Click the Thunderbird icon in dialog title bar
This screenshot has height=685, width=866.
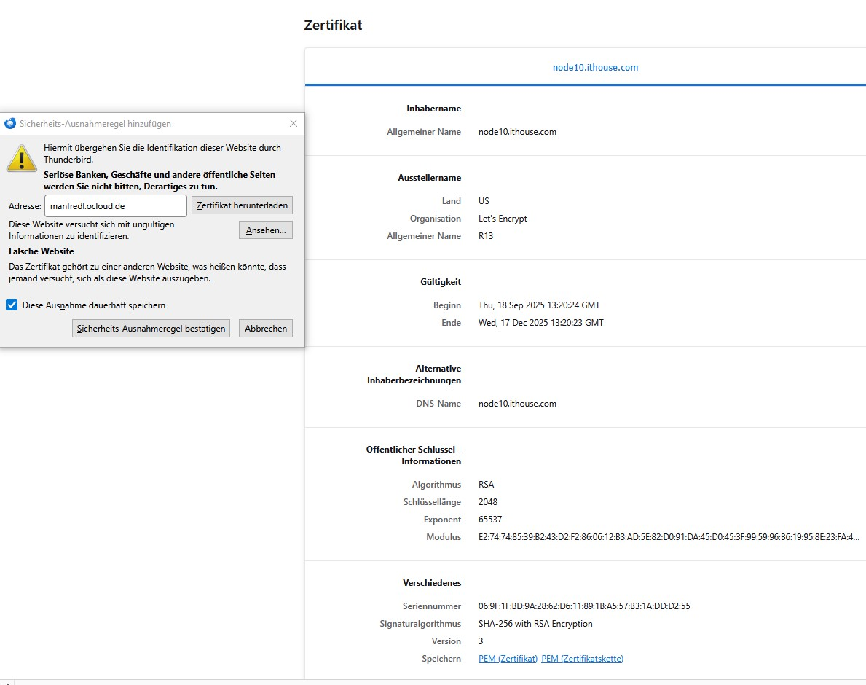(x=10, y=124)
